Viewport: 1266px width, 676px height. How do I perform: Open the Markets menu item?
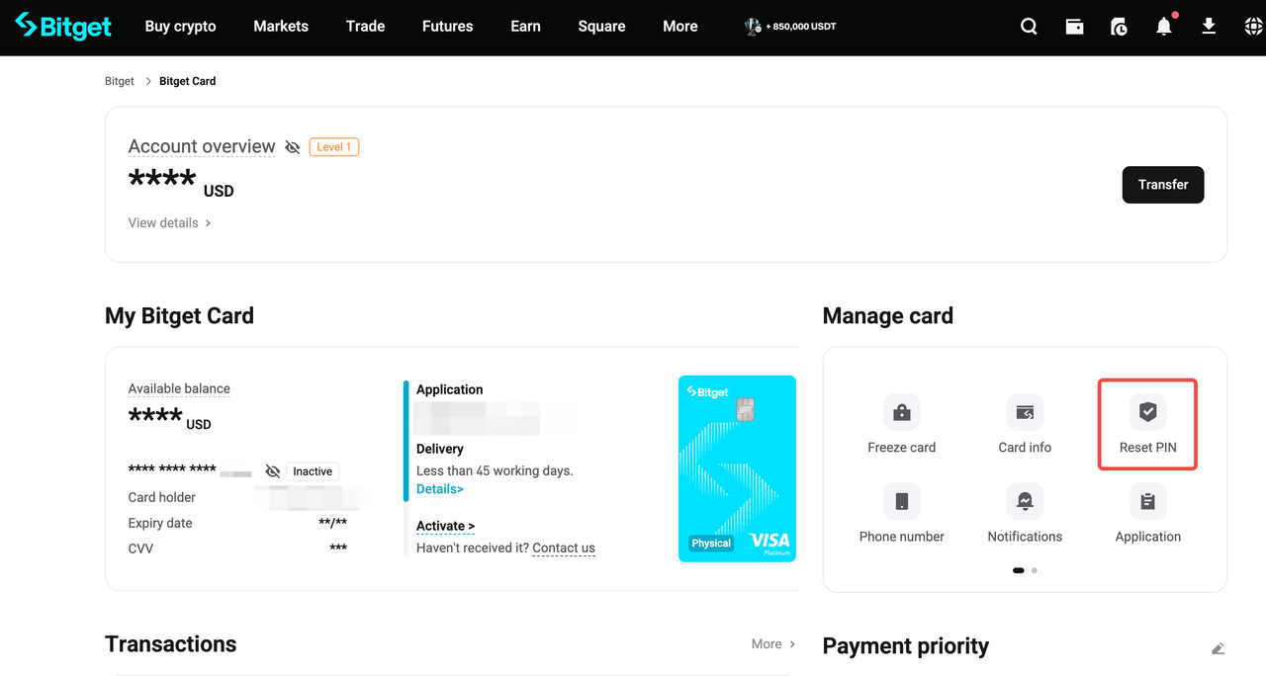tap(280, 26)
